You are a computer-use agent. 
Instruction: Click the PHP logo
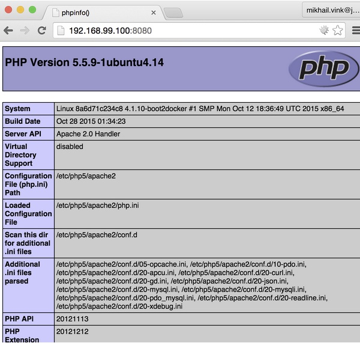(x=324, y=68)
